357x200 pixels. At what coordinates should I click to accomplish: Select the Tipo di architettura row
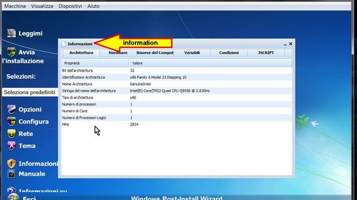176,98
